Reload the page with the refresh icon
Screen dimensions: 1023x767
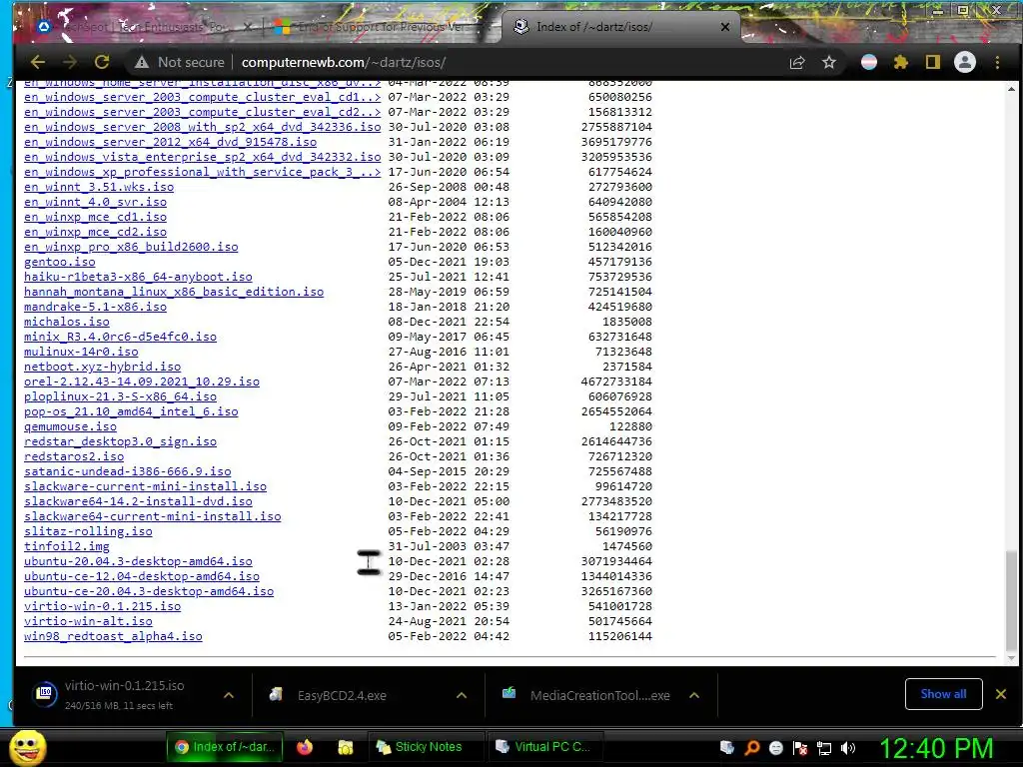point(102,62)
